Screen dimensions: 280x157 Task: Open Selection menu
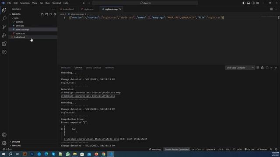pos(25,3)
